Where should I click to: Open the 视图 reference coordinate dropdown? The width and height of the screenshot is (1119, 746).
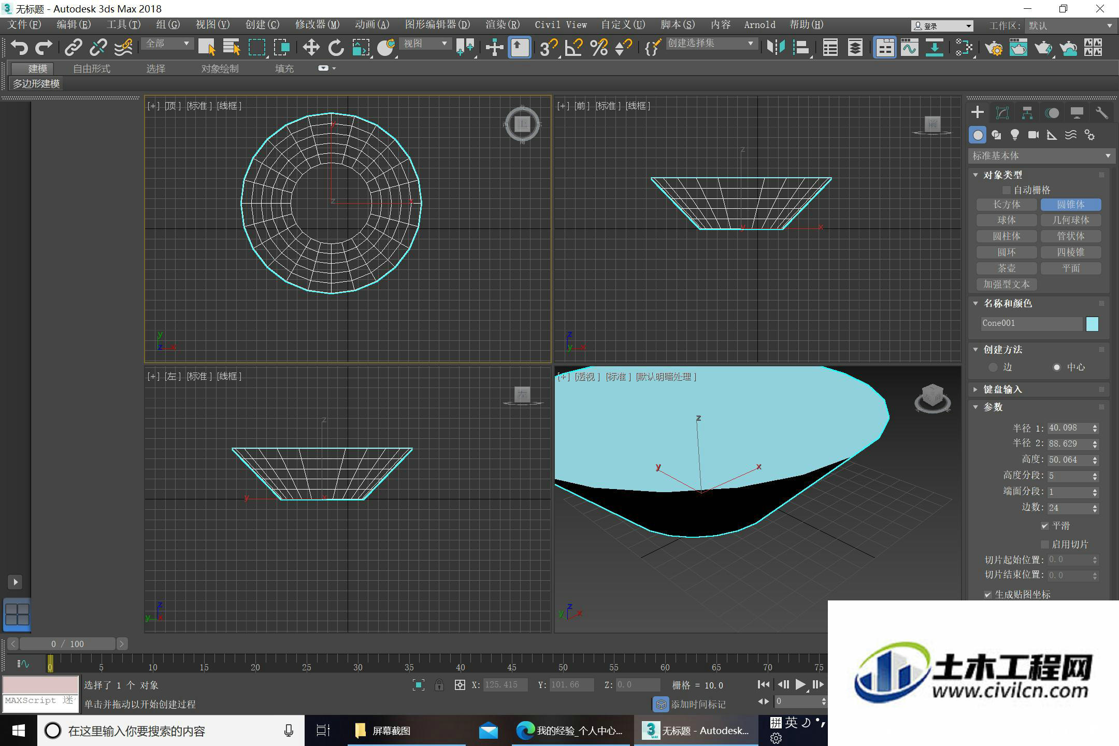[x=425, y=44]
